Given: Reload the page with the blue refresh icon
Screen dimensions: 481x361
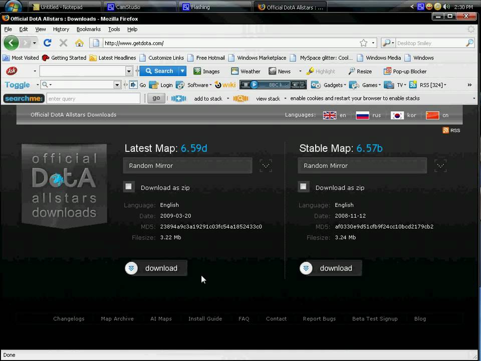Looking at the screenshot, I should [47, 43].
